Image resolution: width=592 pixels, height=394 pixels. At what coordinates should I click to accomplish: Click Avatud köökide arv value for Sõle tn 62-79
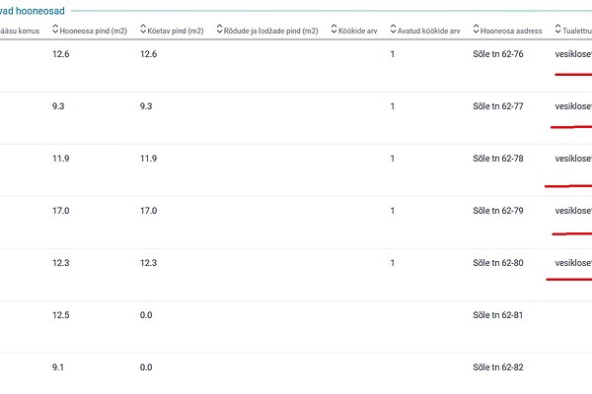[393, 211]
